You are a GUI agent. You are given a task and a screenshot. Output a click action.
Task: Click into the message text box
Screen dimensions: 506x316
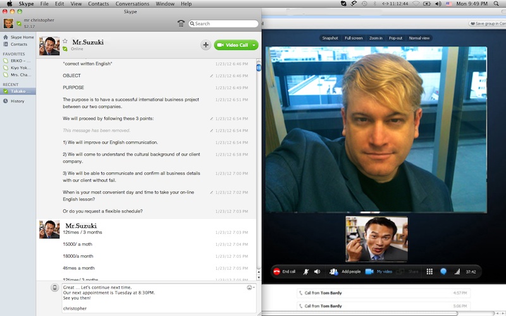(x=159, y=298)
